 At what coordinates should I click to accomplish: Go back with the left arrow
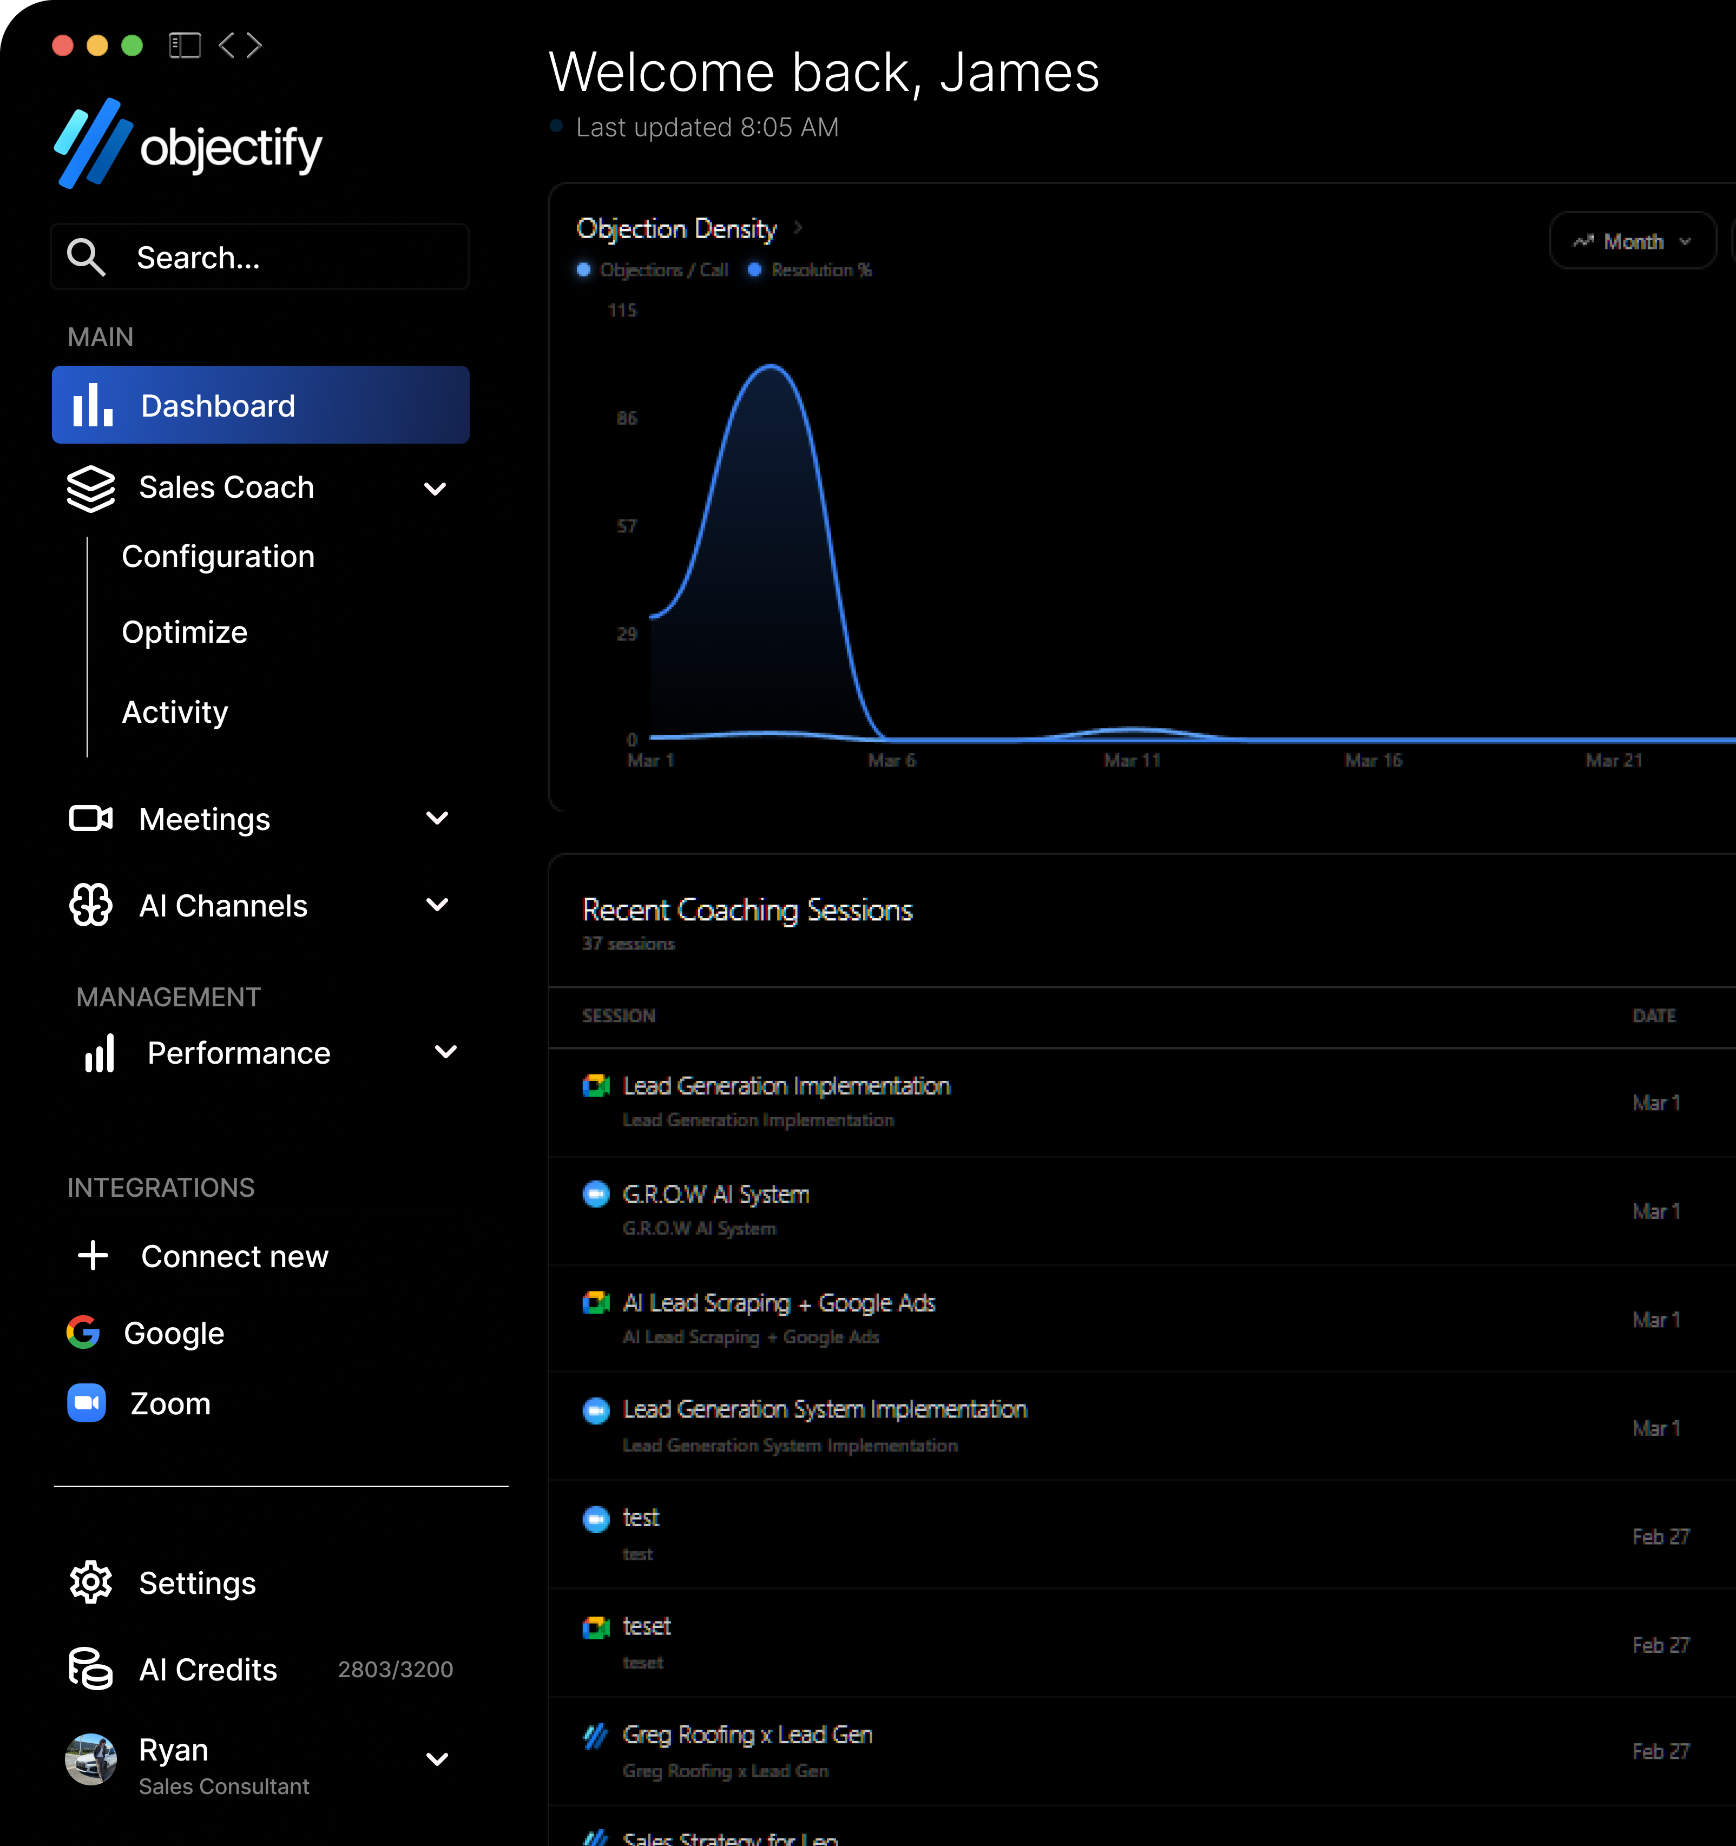click(227, 44)
